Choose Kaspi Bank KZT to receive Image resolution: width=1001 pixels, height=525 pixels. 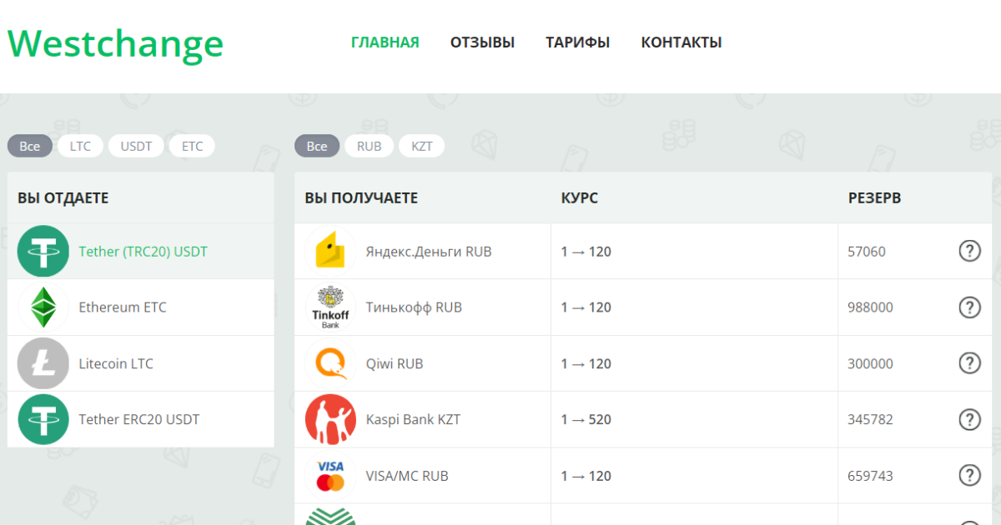[413, 419]
